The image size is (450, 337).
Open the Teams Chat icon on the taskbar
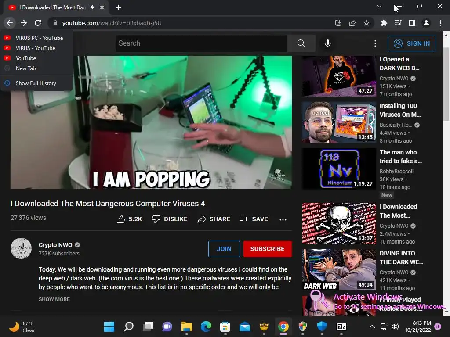(x=167, y=326)
